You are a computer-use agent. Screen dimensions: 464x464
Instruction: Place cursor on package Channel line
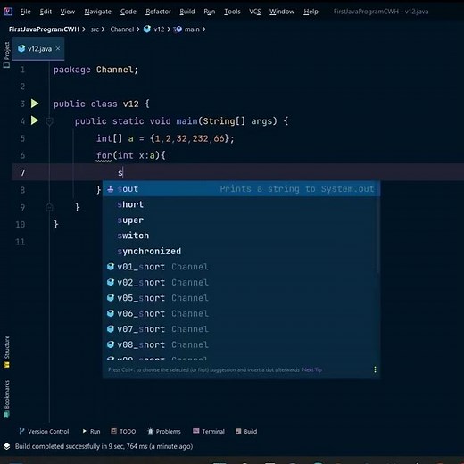coord(95,70)
